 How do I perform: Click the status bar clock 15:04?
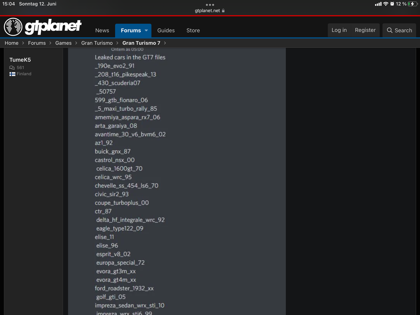(9, 4)
